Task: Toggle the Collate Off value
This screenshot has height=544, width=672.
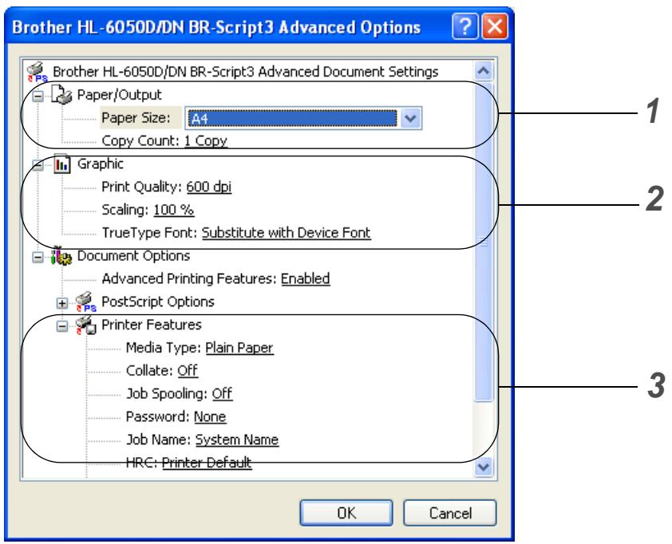Action: pos(188,371)
